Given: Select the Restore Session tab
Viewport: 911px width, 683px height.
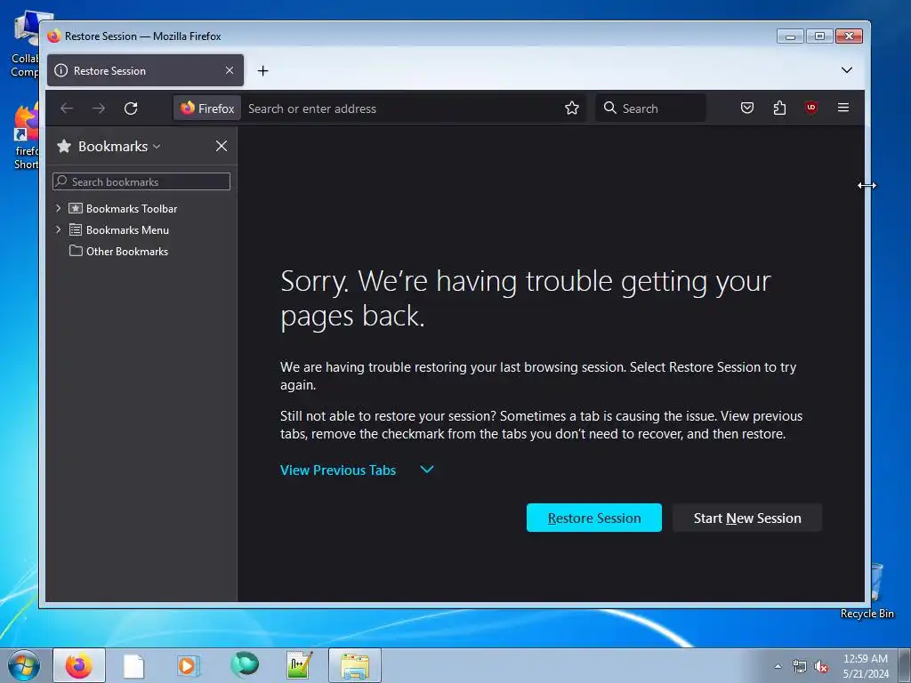Looking at the screenshot, I should [x=145, y=70].
